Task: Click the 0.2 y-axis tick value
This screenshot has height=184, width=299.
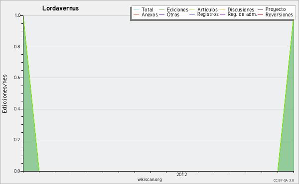Action: (17, 140)
